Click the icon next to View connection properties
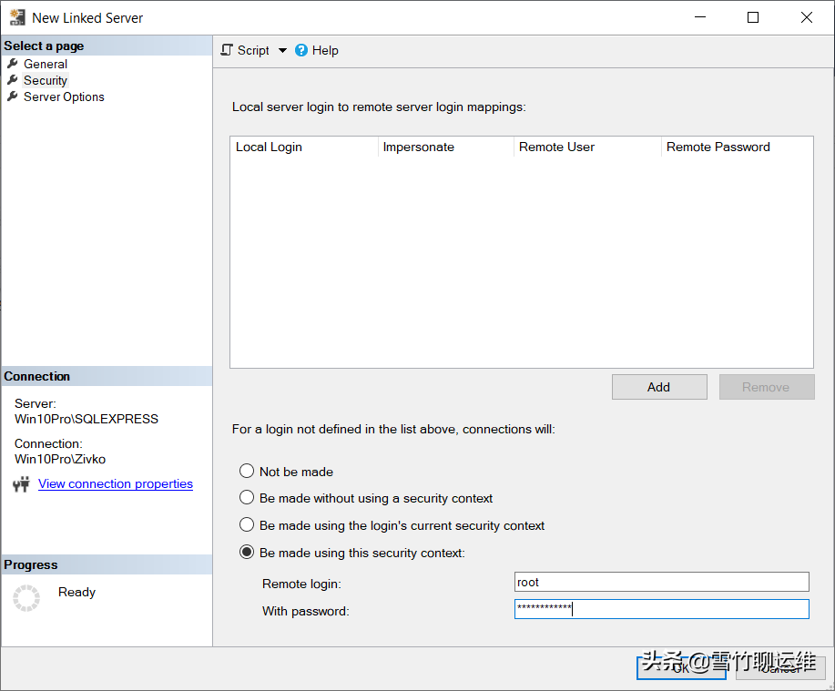The height and width of the screenshot is (691, 835). point(23,483)
